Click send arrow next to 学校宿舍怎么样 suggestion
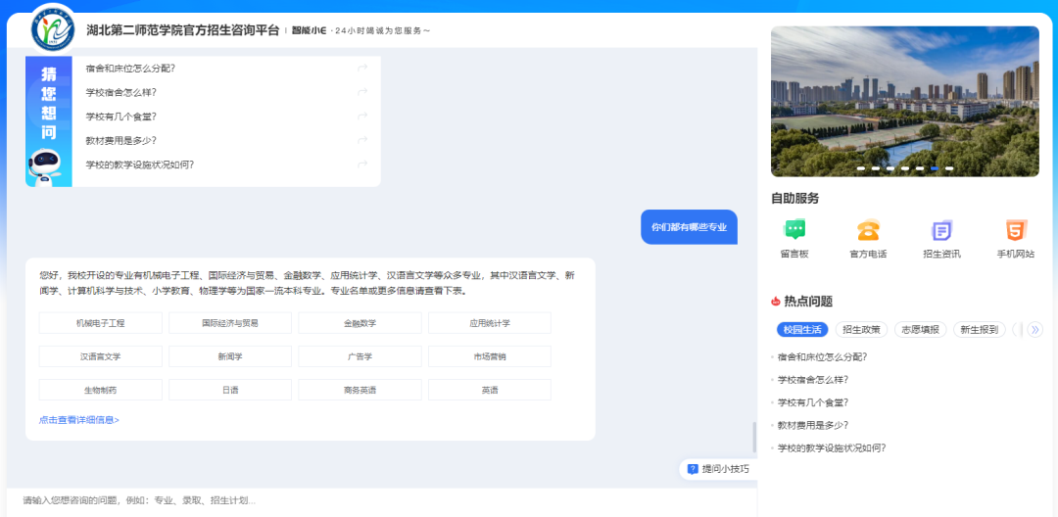 [362, 92]
